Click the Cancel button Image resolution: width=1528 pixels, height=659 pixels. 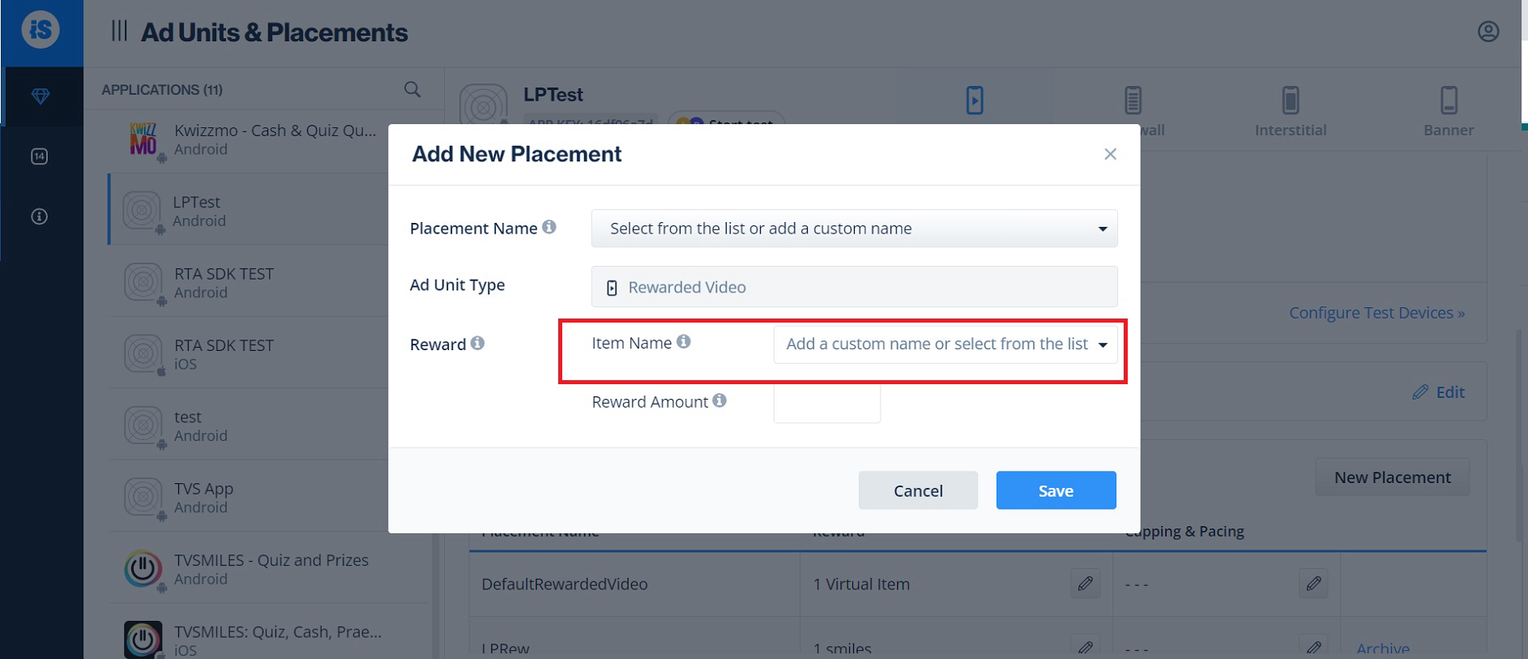point(918,490)
